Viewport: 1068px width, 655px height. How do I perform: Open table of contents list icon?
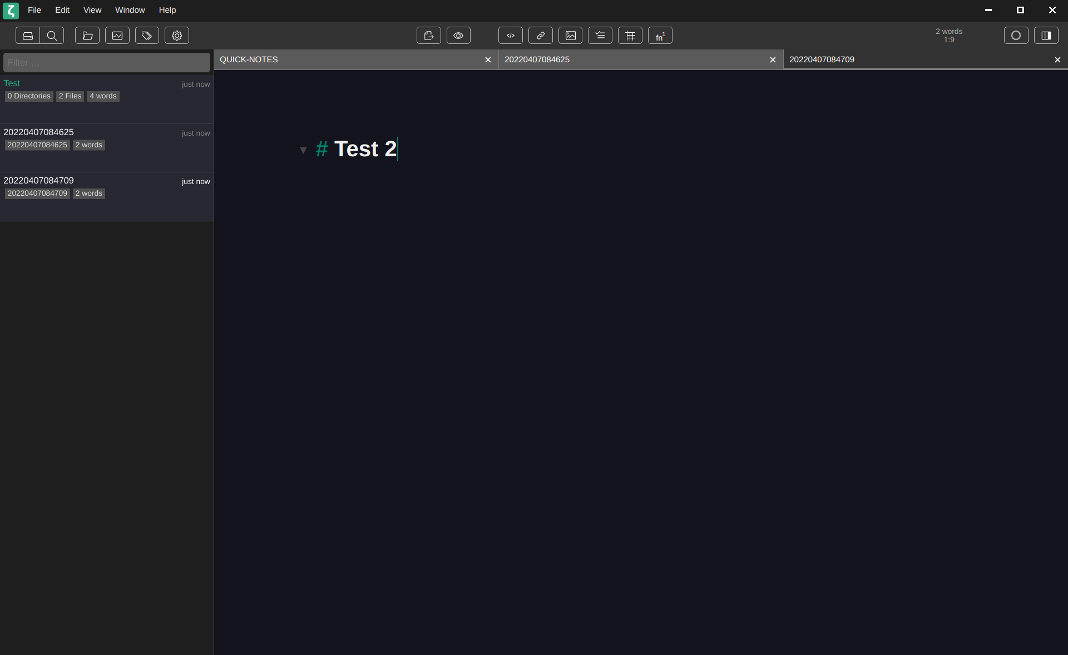[x=600, y=36]
